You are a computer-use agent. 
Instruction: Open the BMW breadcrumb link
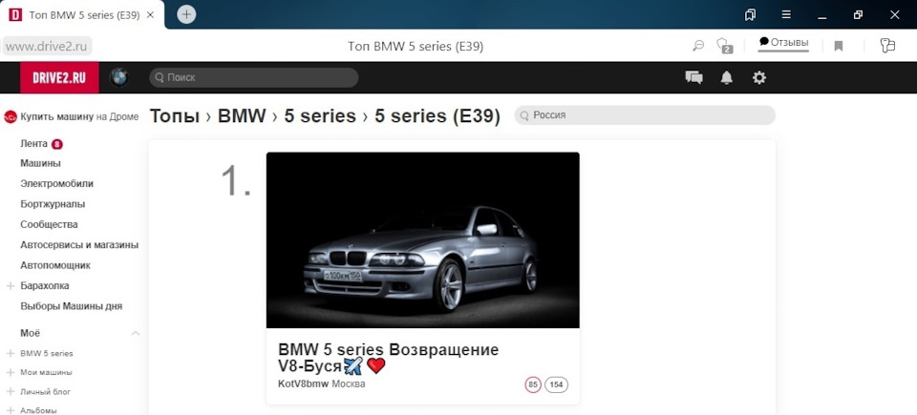[242, 115]
